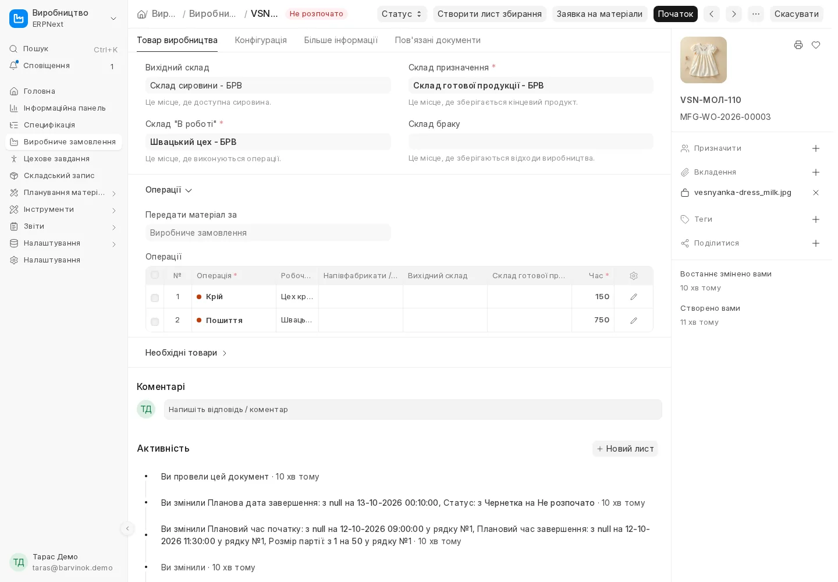This screenshot has height=582, width=838.
Task: Open the three-dots more menu
Action: (x=756, y=14)
